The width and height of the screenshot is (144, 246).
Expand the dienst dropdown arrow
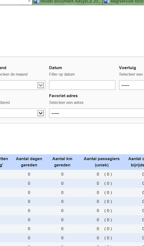(41, 113)
